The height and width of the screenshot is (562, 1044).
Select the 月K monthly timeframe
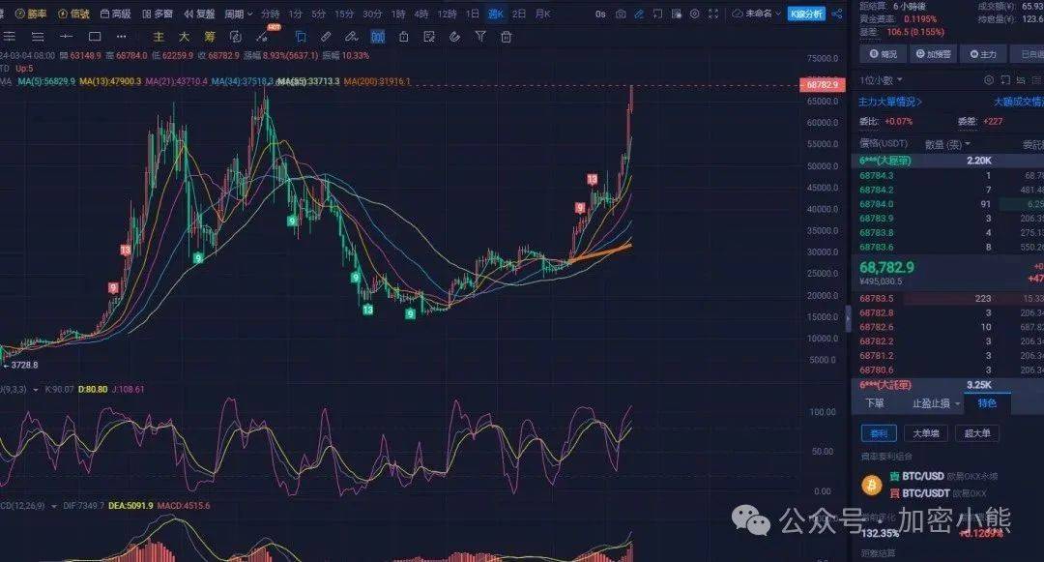542,14
